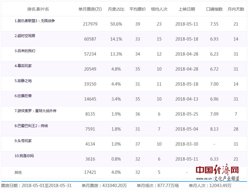The width and height of the screenshot is (248, 190).
Task: Click rating index 6.23
Action: coord(214,54)
